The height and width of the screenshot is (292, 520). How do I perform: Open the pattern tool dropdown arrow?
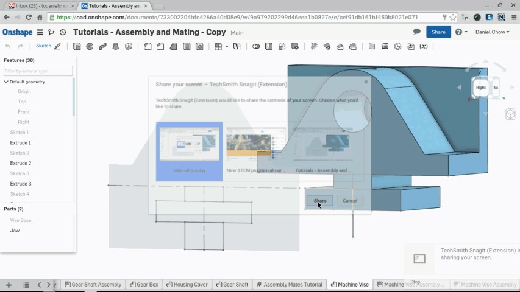227,47
